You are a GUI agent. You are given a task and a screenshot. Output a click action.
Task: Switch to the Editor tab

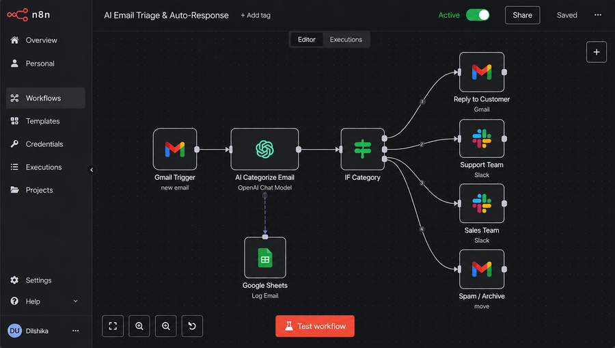click(x=307, y=39)
